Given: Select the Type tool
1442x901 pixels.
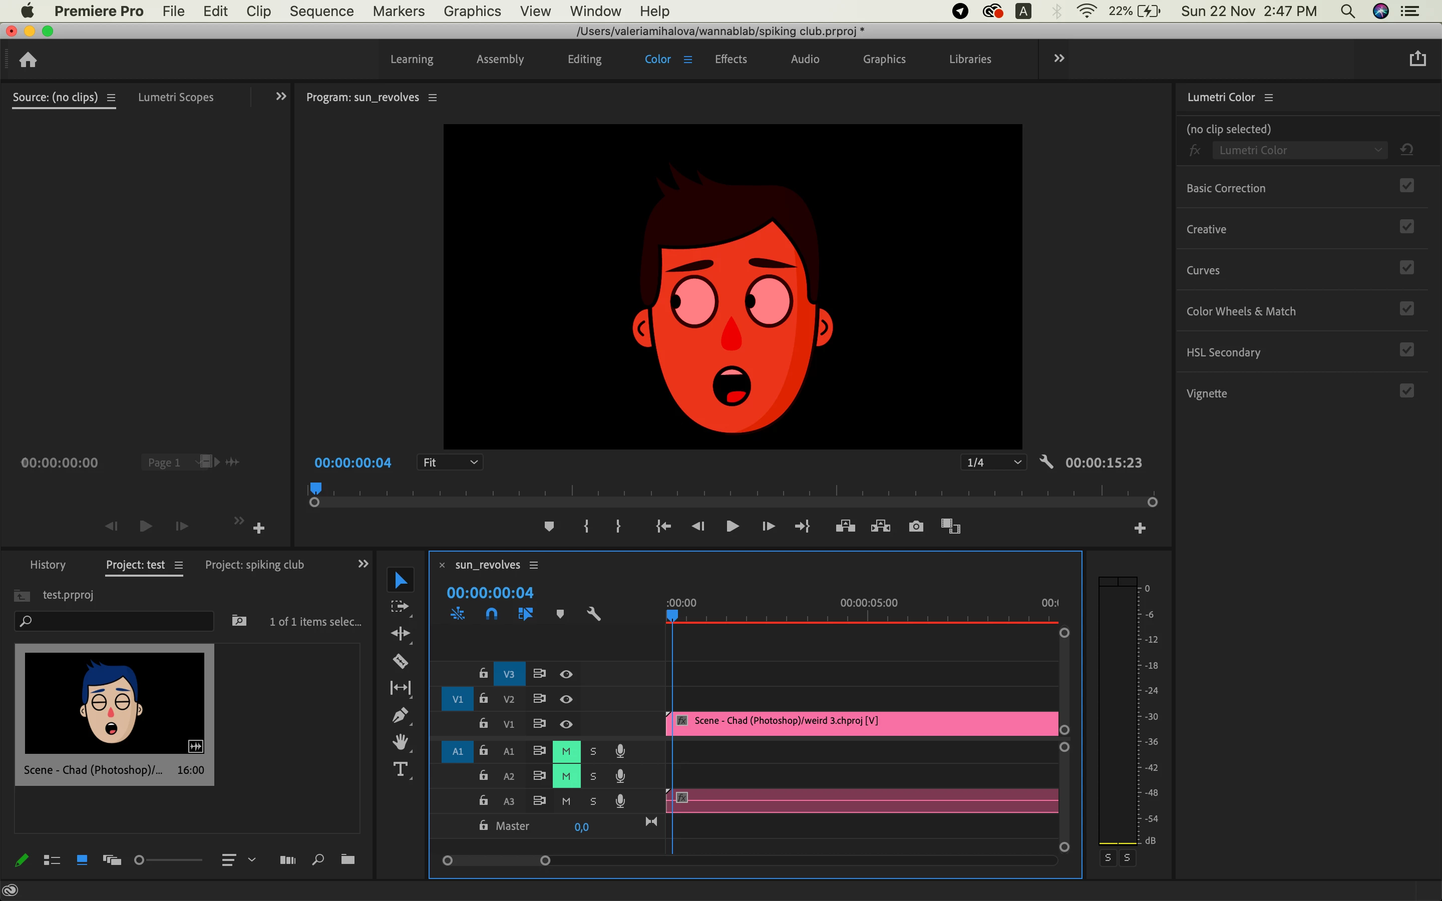Looking at the screenshot, I should click(x=401, y=769).
